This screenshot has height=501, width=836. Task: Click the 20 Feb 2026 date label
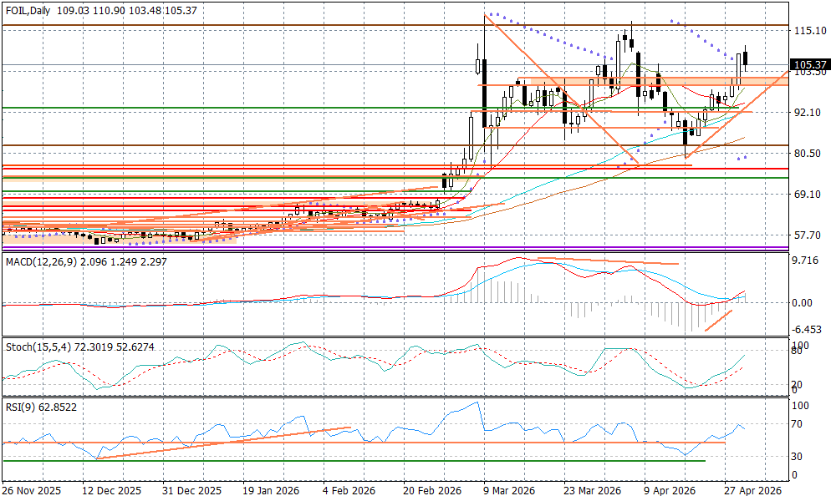click(432, 491)
